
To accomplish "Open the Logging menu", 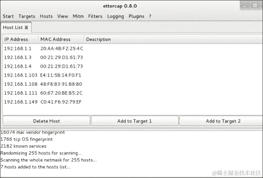I will pyautogui.click(x=115, y=16).
